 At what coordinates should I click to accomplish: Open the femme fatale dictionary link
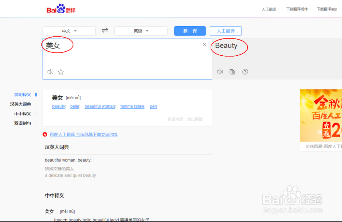pos(132,106)
